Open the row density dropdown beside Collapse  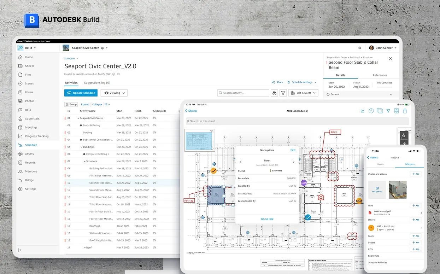107,104
